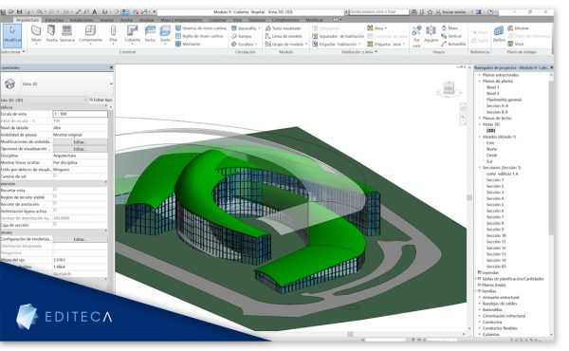Screen dimensions: 569x351
Task: Click the Definir work plane tool
Action: tap(499, 34)
